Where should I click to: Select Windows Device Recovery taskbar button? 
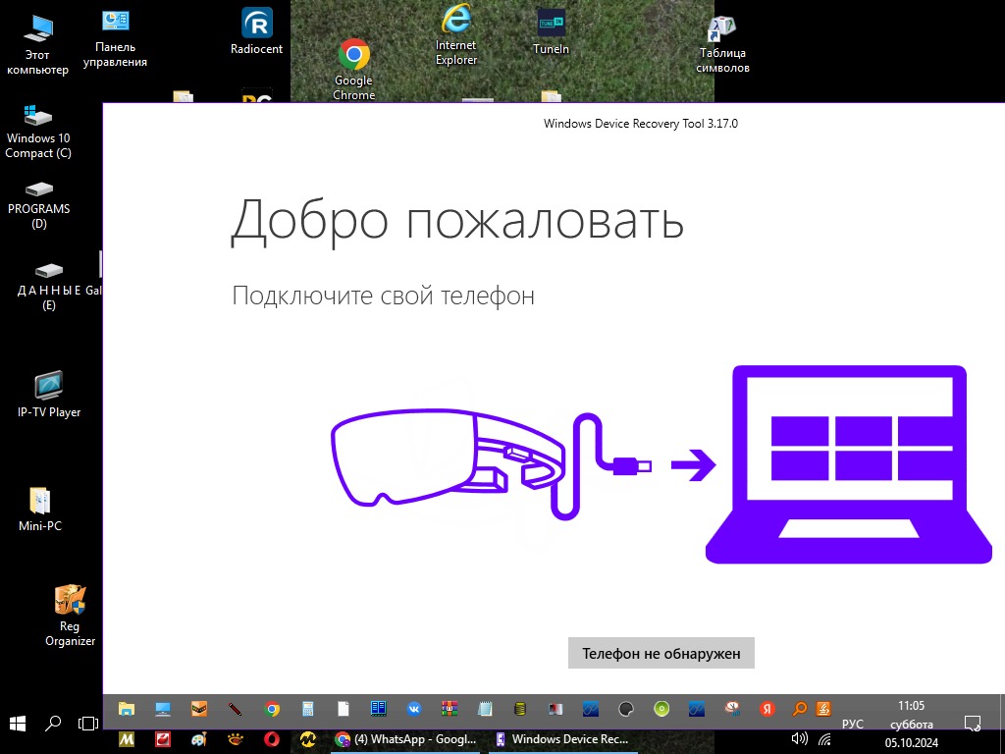point(562,739)
